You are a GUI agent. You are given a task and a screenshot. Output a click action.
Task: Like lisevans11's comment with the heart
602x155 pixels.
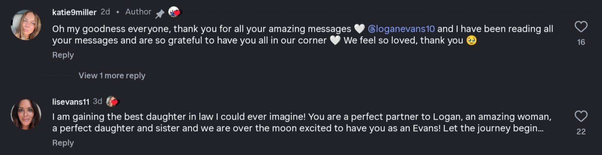click(581, 116)
